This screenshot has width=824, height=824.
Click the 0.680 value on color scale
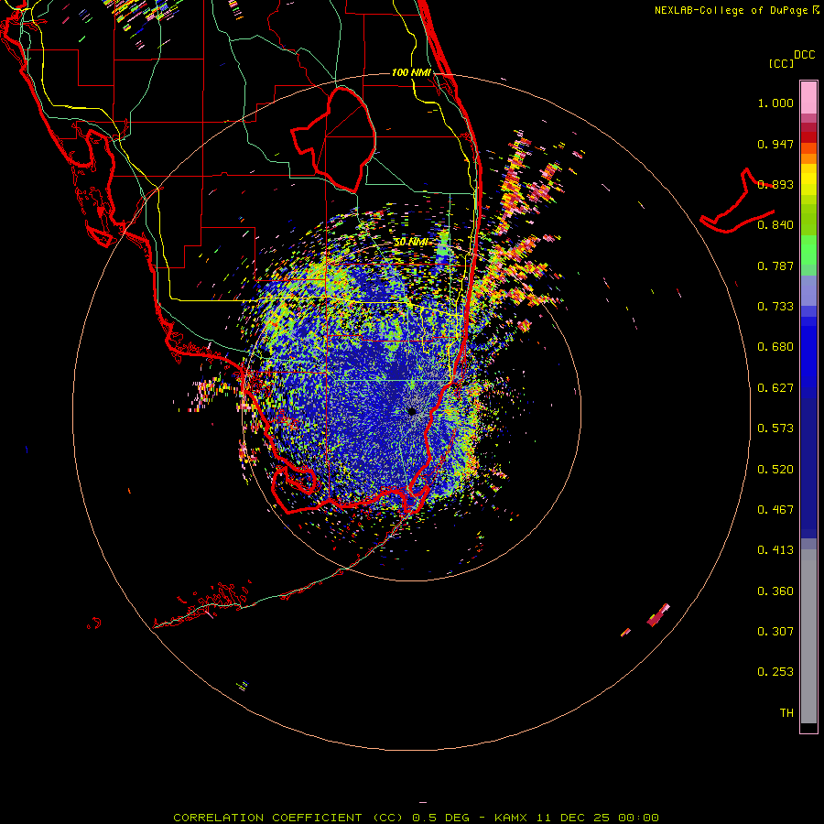pos(775,347)
